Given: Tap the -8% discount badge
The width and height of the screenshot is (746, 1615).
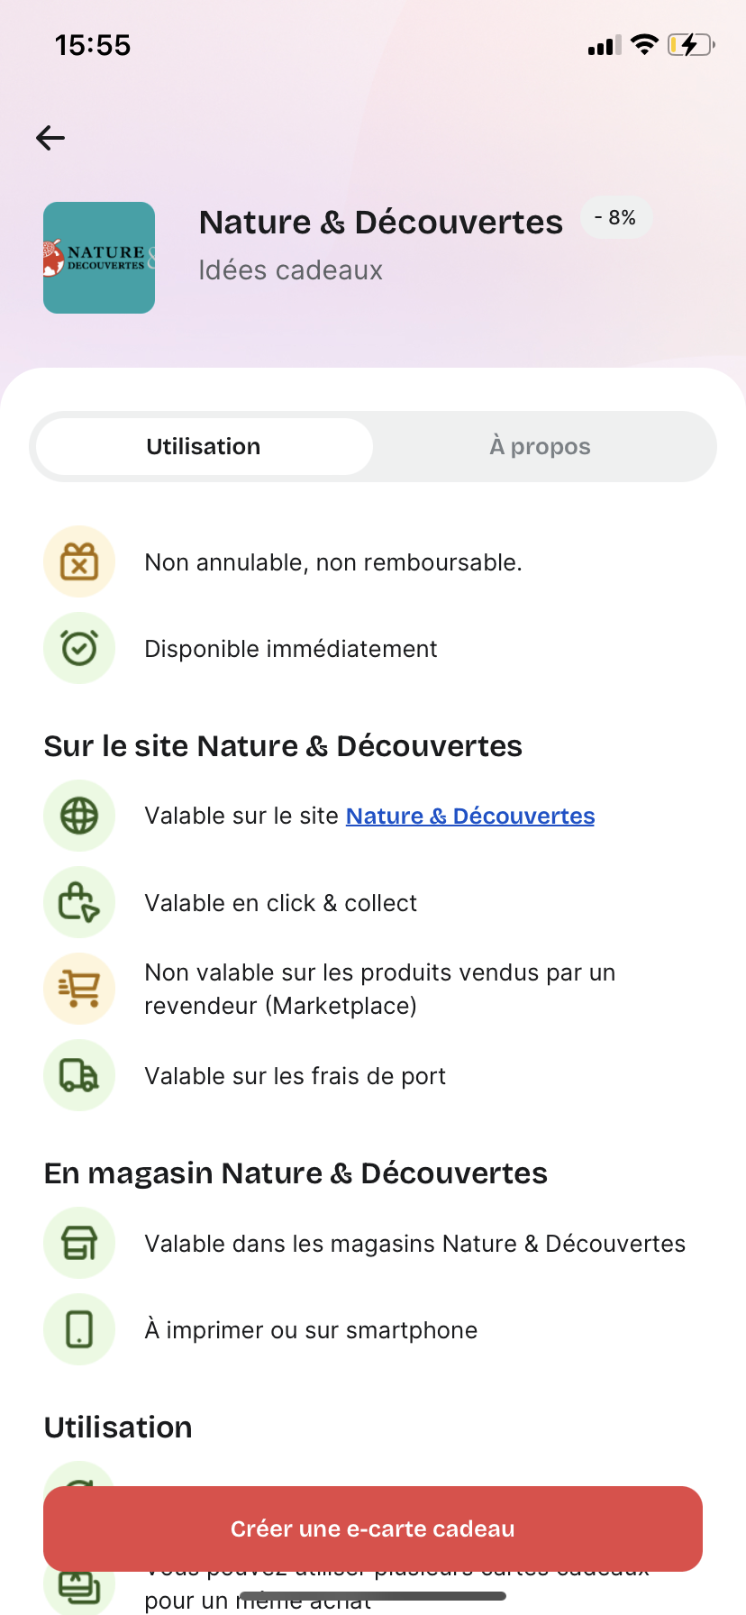Looking at the screenshot, I should 616,218.
